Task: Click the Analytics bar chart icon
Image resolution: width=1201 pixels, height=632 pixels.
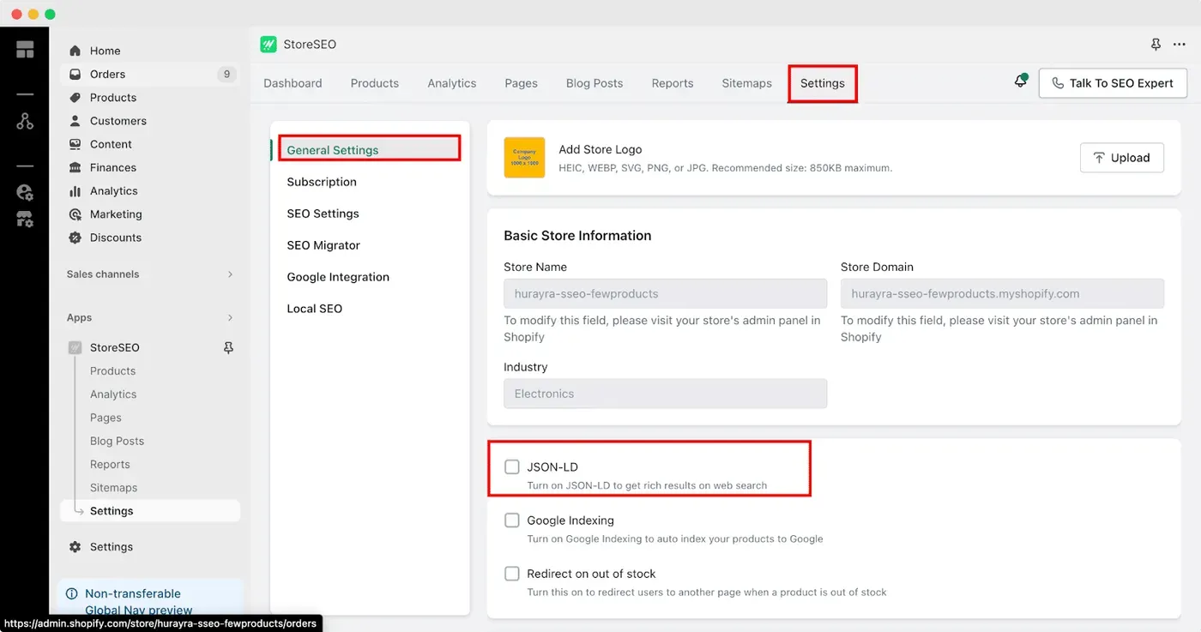Action: (x=75, y=190)
